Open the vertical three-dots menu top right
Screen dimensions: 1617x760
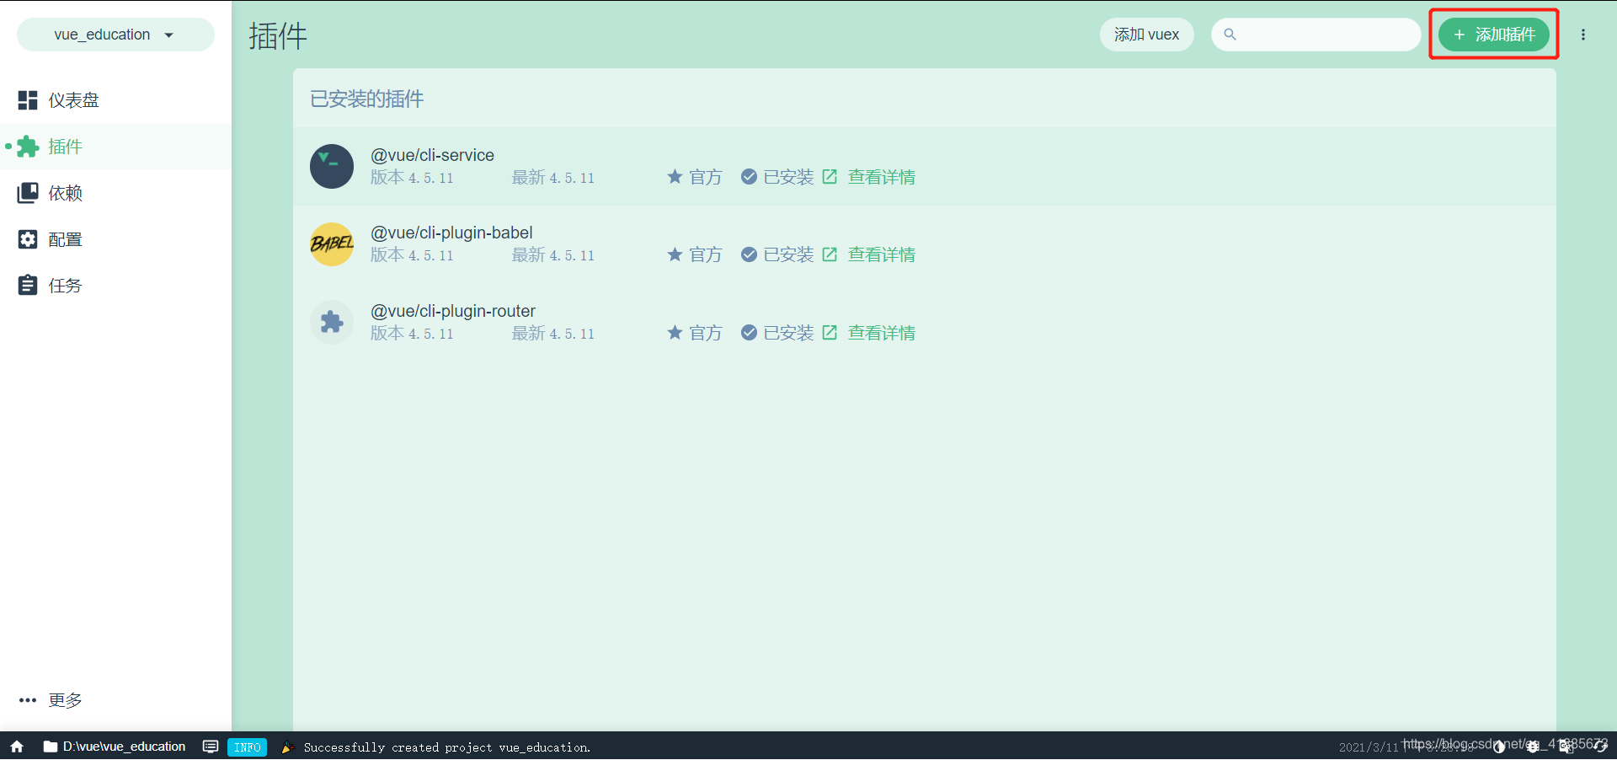1583,35
